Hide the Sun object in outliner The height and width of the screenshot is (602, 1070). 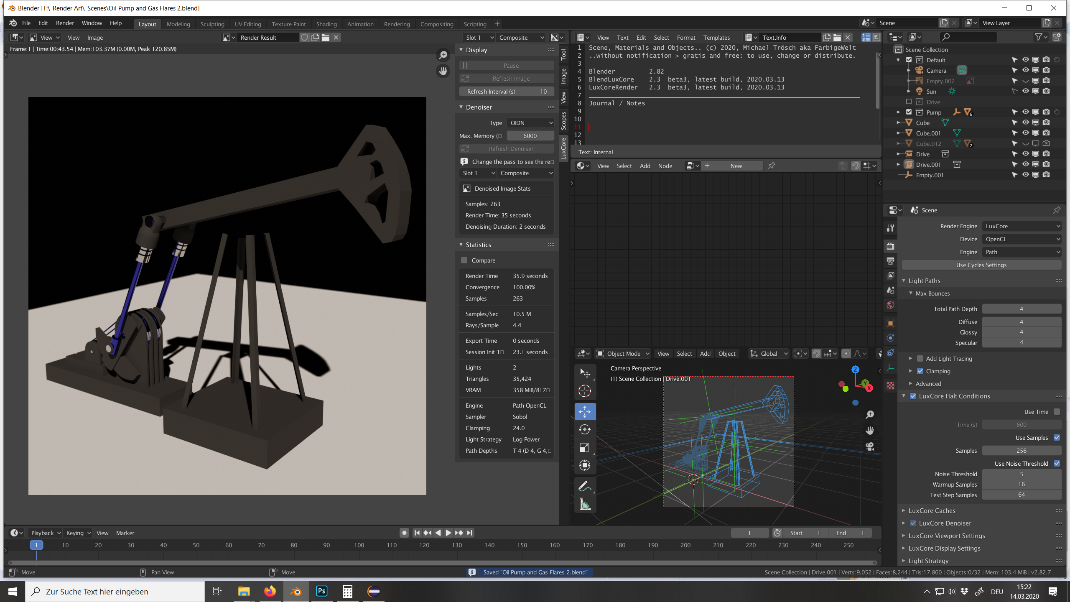click(1025, 91)
